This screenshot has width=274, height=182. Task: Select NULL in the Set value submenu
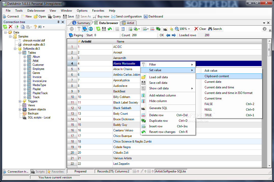point(229,110)
